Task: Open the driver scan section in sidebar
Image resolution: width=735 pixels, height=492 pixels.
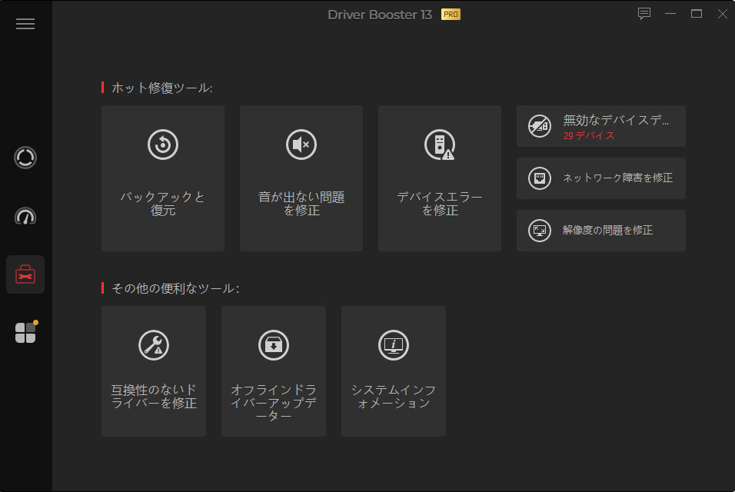Action: pyautogui.click(x=25, y=158)
